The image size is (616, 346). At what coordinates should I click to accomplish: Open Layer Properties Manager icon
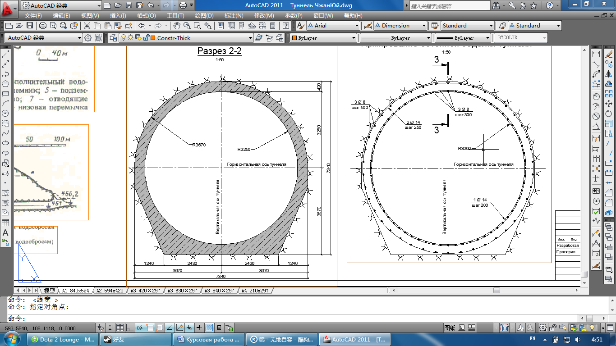[x=113, y=38]
